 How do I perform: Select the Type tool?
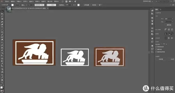pos(2,27)
